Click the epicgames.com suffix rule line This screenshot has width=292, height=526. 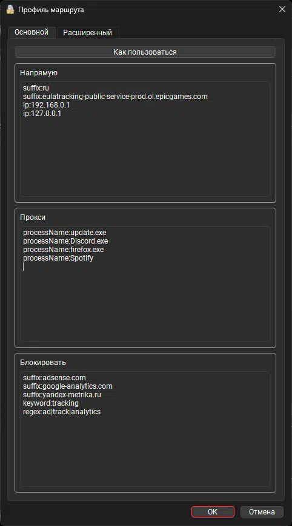pos(115,97)
